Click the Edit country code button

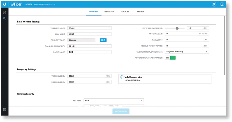tap(103, 40)
